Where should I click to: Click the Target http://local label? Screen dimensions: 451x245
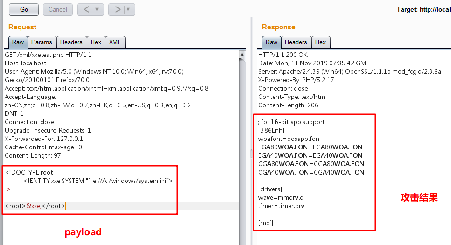423,9
